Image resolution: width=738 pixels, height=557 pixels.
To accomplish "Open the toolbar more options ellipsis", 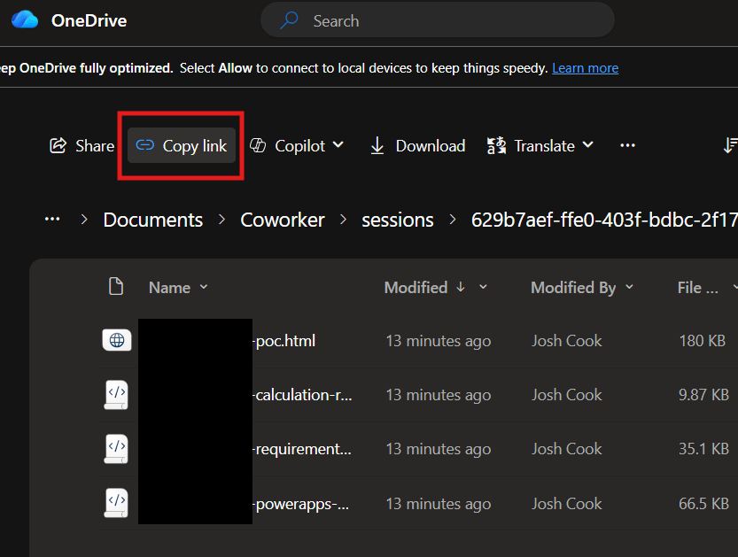I will [x=627, y=146].
